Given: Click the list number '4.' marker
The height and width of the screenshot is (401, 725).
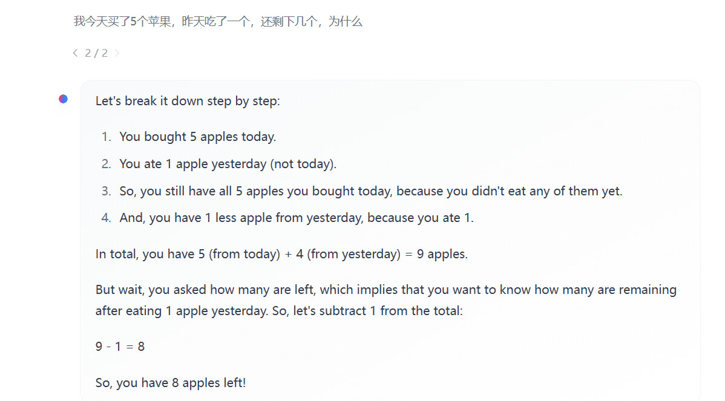Looking at the screenshot, I should tap(107, 218).
